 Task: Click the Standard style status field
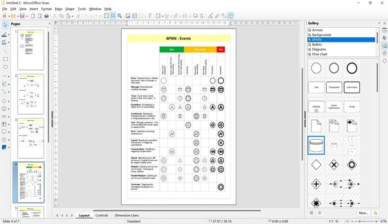134,221
